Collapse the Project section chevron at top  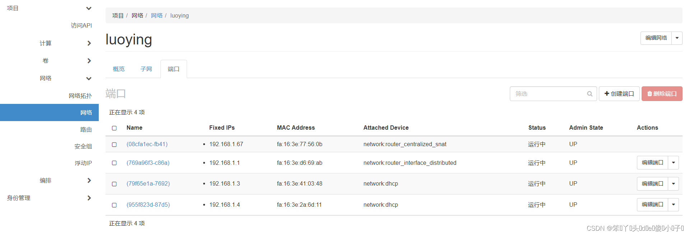point(89,8)
